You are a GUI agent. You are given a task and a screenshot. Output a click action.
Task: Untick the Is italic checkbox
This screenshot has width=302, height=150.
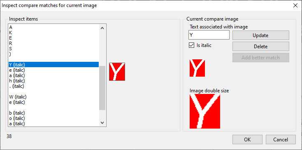(191, 45)
